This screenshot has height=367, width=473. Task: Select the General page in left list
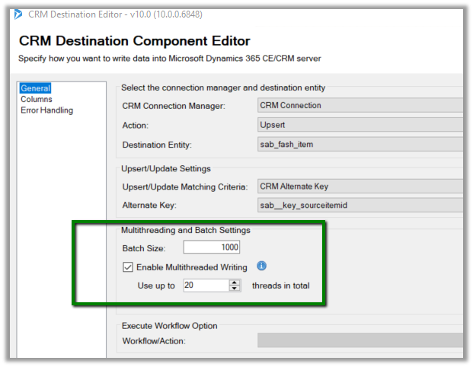(36, 88)
